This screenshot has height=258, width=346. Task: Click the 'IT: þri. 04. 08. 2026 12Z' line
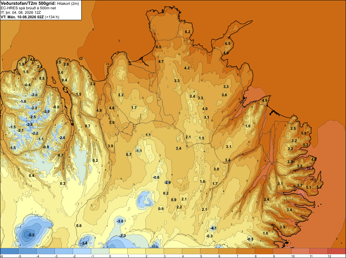tap(21, 12)
